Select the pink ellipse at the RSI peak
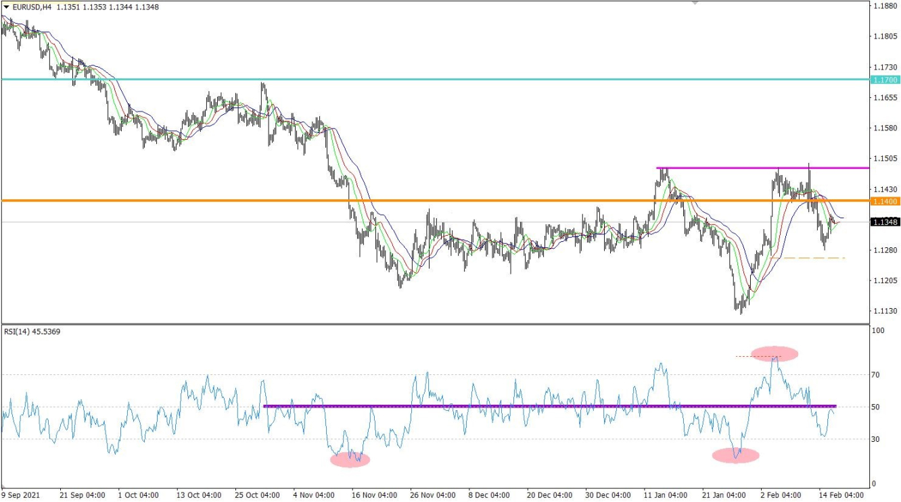Image resolution: width=901 pixels, height=502 pixels. (x=775, y=353)
